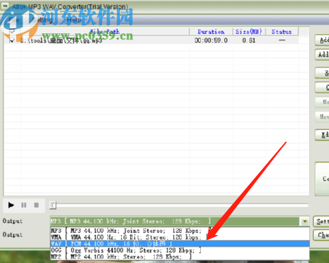The width and height of the screenshot is (329, 263).
Task: Sort list by Size(MB) column header
Action: [x=249, y=31]
